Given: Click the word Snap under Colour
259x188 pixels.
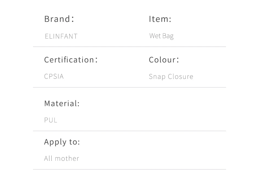Looking at the screenshot, I should [x=157, y=77].
